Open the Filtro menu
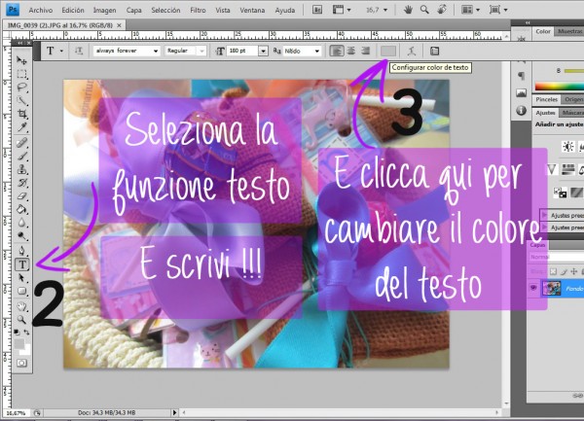 click(198, 10)
